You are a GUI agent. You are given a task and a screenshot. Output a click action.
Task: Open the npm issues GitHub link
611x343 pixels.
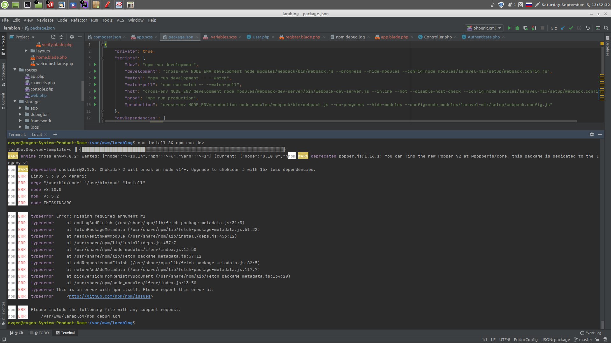(109, 296)
